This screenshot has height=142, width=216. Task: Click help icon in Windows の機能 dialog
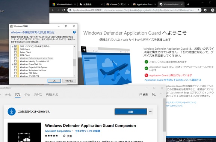coord(74,32)
